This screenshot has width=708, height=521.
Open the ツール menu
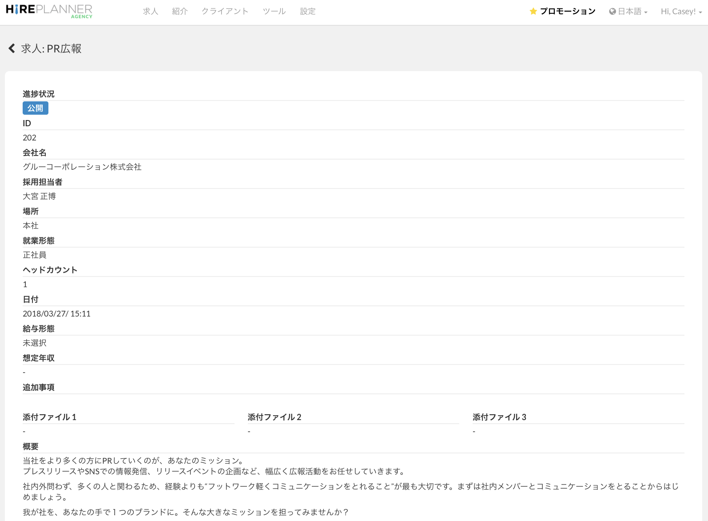click(x=274, y=12)
